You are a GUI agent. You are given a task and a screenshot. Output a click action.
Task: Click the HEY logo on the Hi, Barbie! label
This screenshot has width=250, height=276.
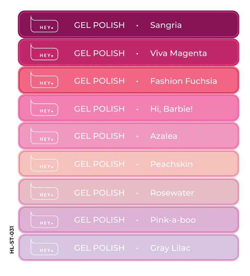44,107
